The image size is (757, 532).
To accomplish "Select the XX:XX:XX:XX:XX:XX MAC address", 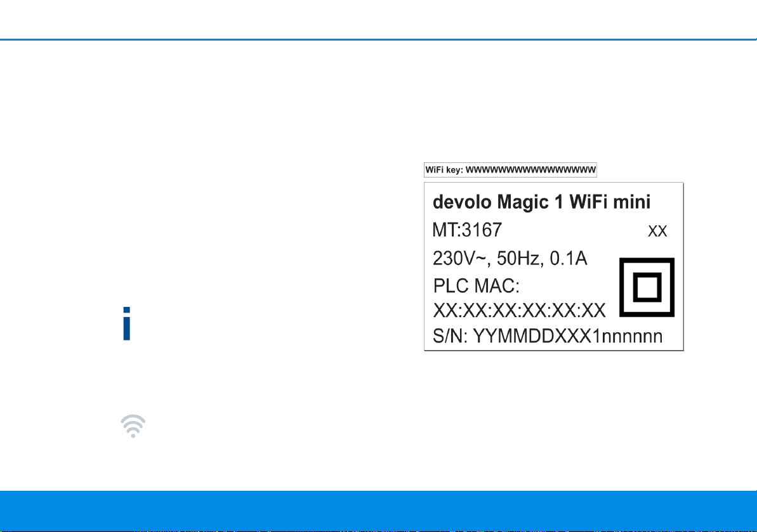I will (519, 311).
